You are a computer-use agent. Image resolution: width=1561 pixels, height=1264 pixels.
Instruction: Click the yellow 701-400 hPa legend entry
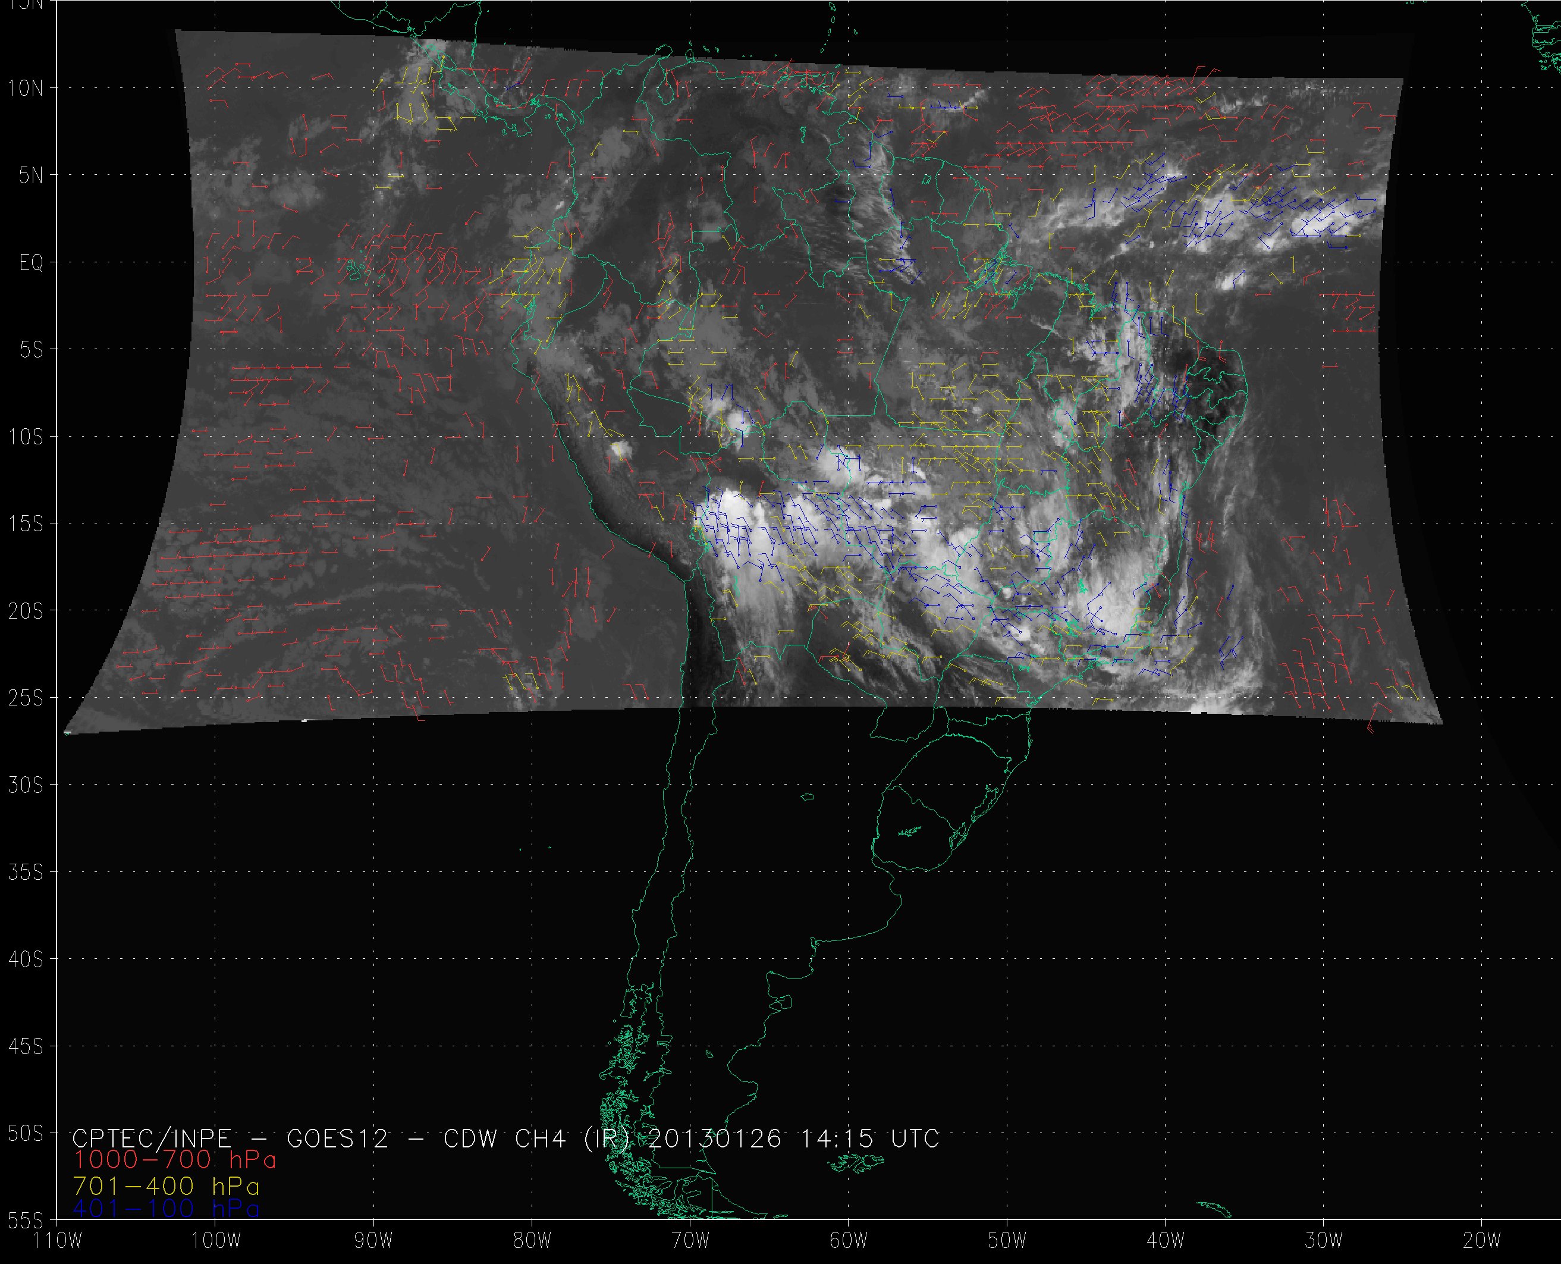pos(167,1186)
